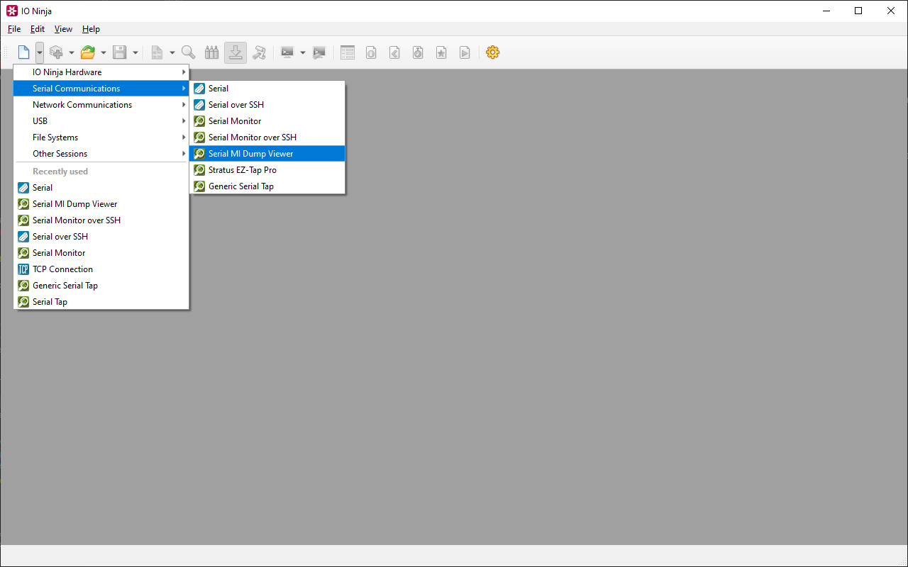Choose Serial over SSH in the submenu
This screenshot has width=908, height=567.
tap(267, 105)
